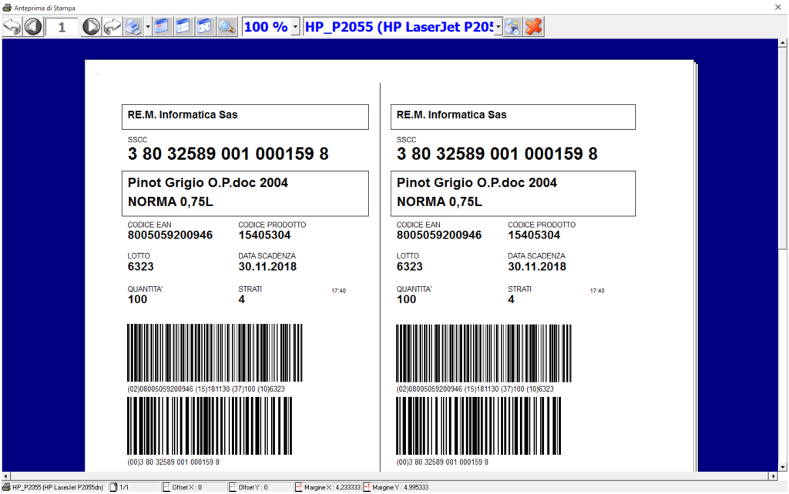Go to previous page button
The height and width of the screenshot is (494, 789).
tap(33, 27)
